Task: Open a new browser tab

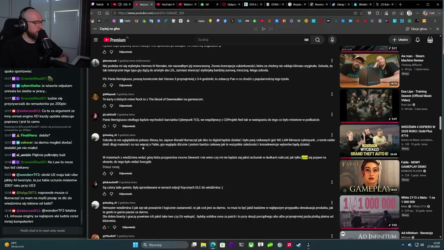Action: [400, 5]
